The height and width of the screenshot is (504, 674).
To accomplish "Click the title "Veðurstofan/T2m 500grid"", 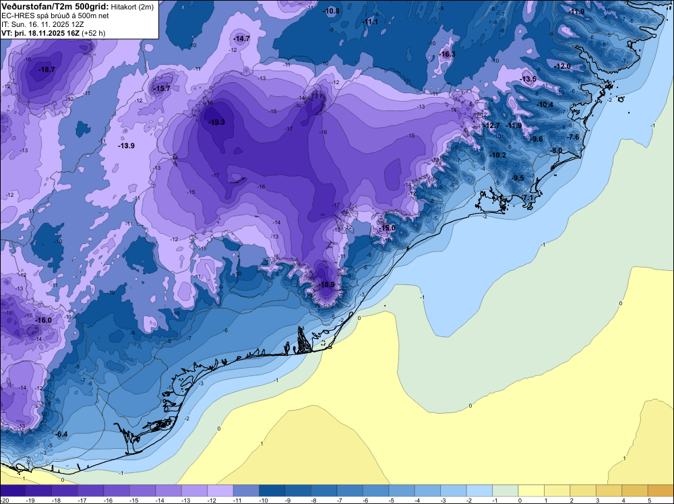I will [x=54, y=6].
